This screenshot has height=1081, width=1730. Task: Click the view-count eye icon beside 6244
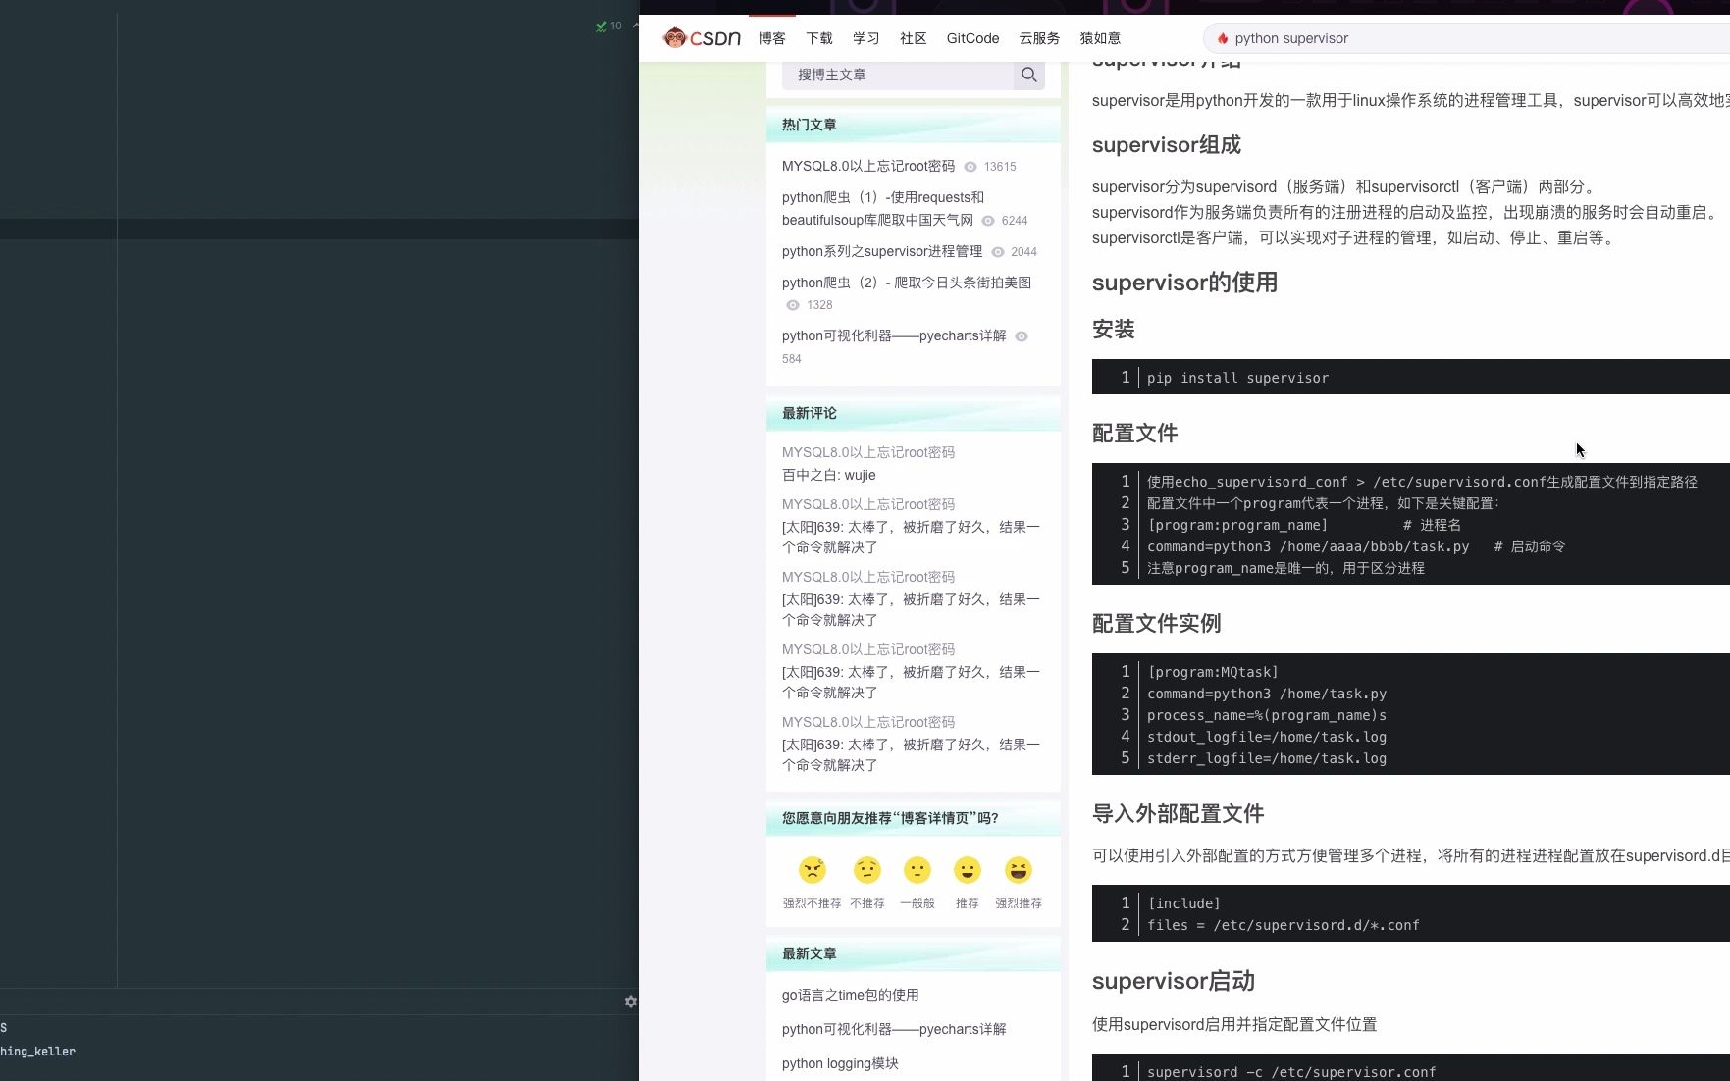988,221
